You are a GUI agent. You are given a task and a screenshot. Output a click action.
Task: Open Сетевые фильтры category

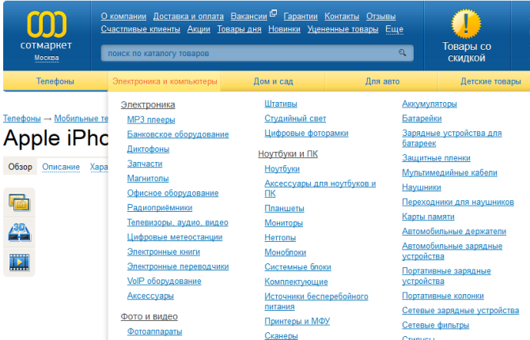pyautogui.click(x=435, y=325)
